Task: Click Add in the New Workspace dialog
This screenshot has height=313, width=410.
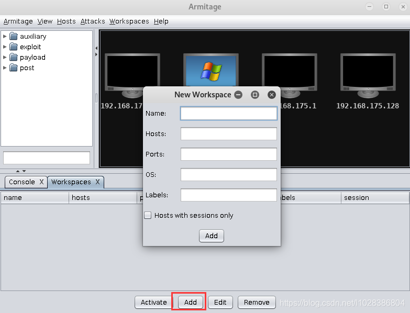Action: [x=211, y=236]
